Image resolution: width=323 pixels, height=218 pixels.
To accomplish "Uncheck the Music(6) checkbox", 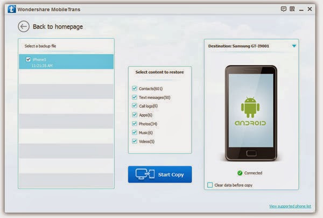I will click(135, 132).
